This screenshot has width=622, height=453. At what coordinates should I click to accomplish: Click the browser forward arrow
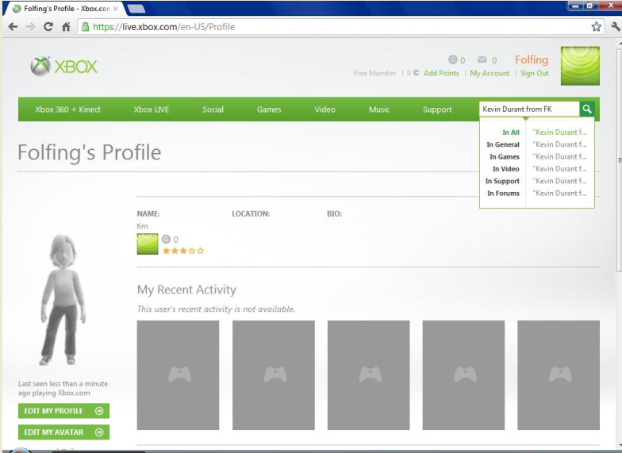point(30,27)
